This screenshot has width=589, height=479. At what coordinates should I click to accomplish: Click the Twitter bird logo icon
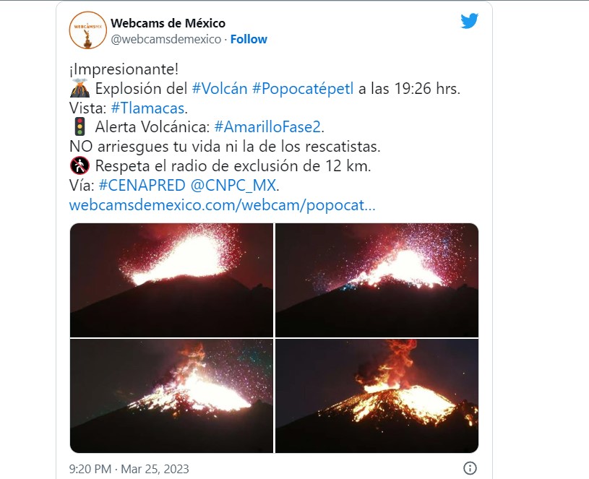click(x=469, y=21)
